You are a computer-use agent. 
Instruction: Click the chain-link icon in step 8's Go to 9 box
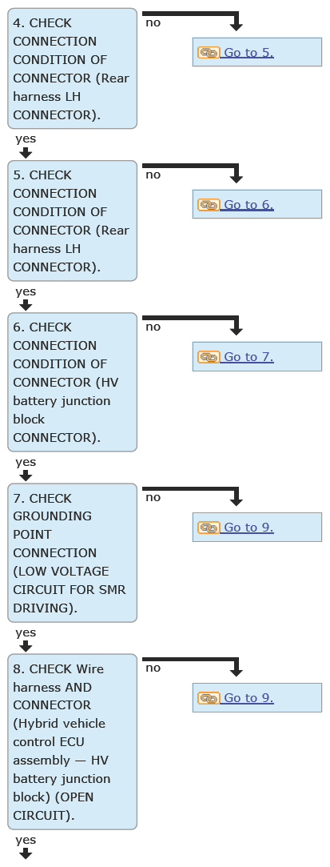click(x=209, y=698)
